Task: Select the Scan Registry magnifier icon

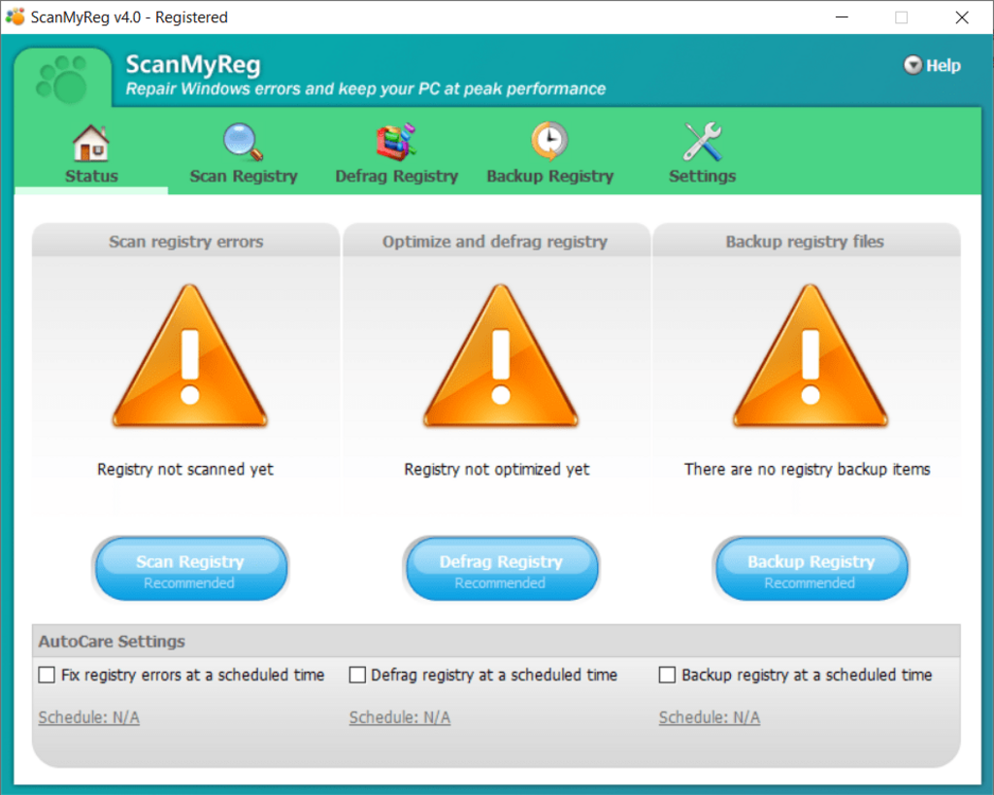Action: [x=243, y=142]
